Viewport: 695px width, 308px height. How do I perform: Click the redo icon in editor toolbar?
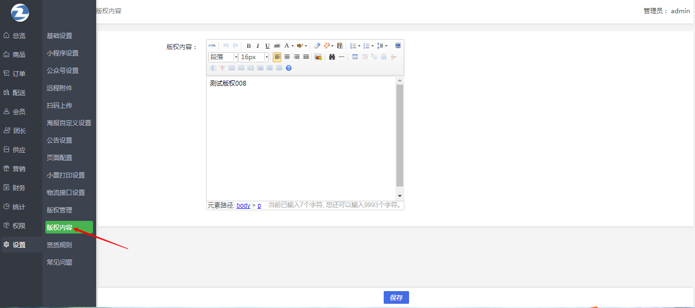point(235,46)
